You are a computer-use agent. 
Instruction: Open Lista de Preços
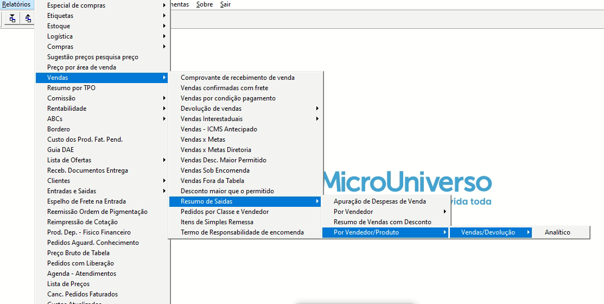(x=102, y=284)
